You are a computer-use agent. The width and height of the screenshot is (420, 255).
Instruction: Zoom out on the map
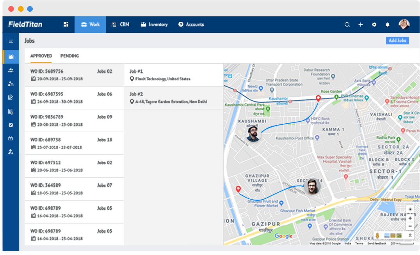tap(410, 227)
